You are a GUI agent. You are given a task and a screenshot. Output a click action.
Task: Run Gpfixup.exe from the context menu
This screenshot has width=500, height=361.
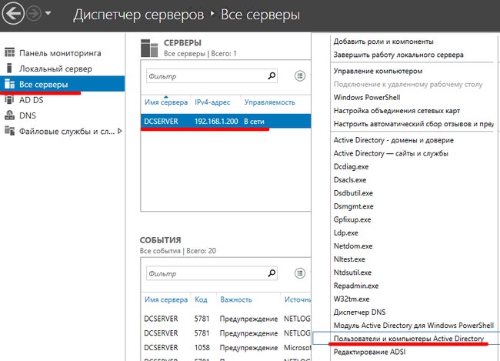click(352, 220)
